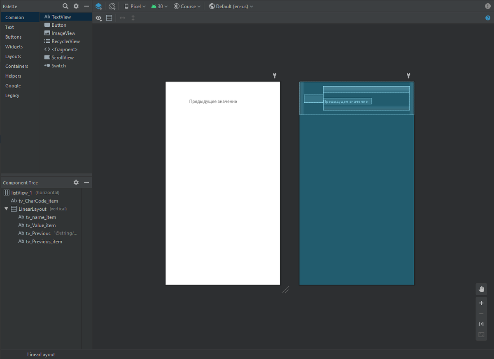Click the zoom to fit screen icon
The width and height of the screenshot is (494, 359).
(x=481, y=334)
